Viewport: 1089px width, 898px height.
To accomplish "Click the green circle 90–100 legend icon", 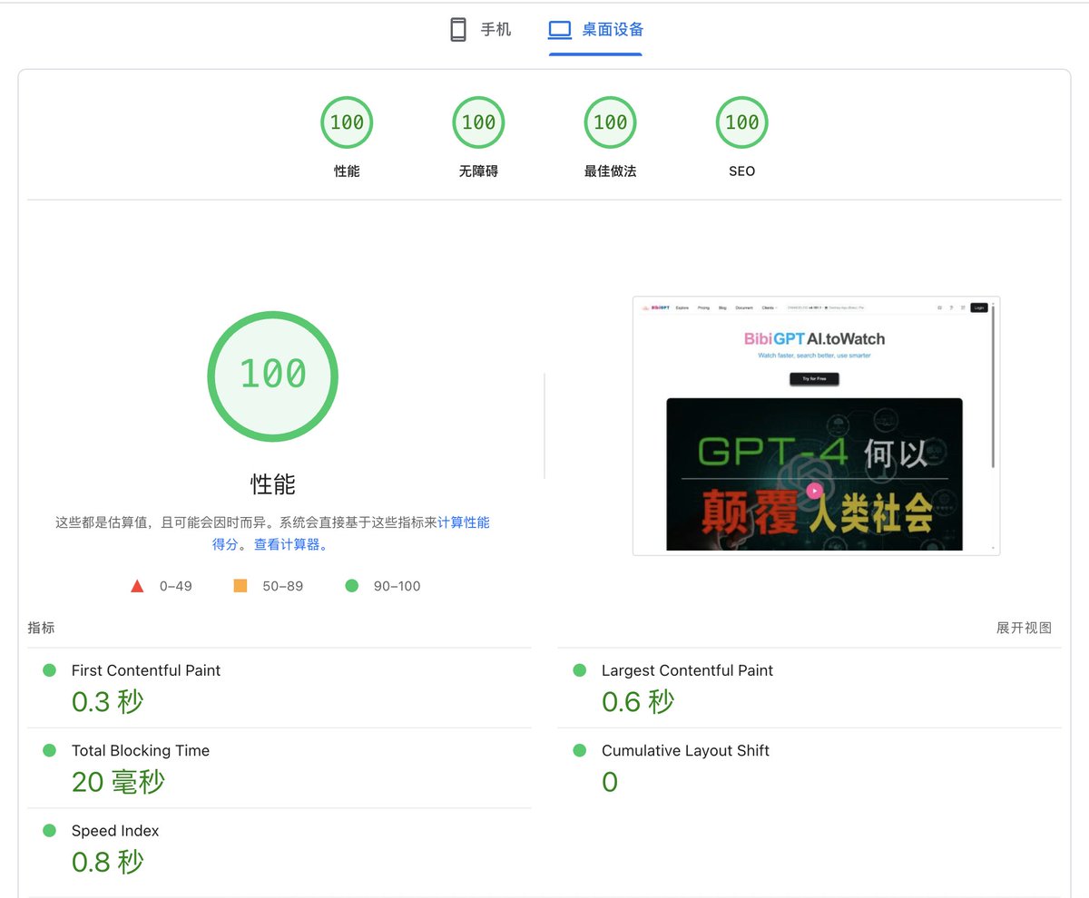I will click(x=352, y=586).
